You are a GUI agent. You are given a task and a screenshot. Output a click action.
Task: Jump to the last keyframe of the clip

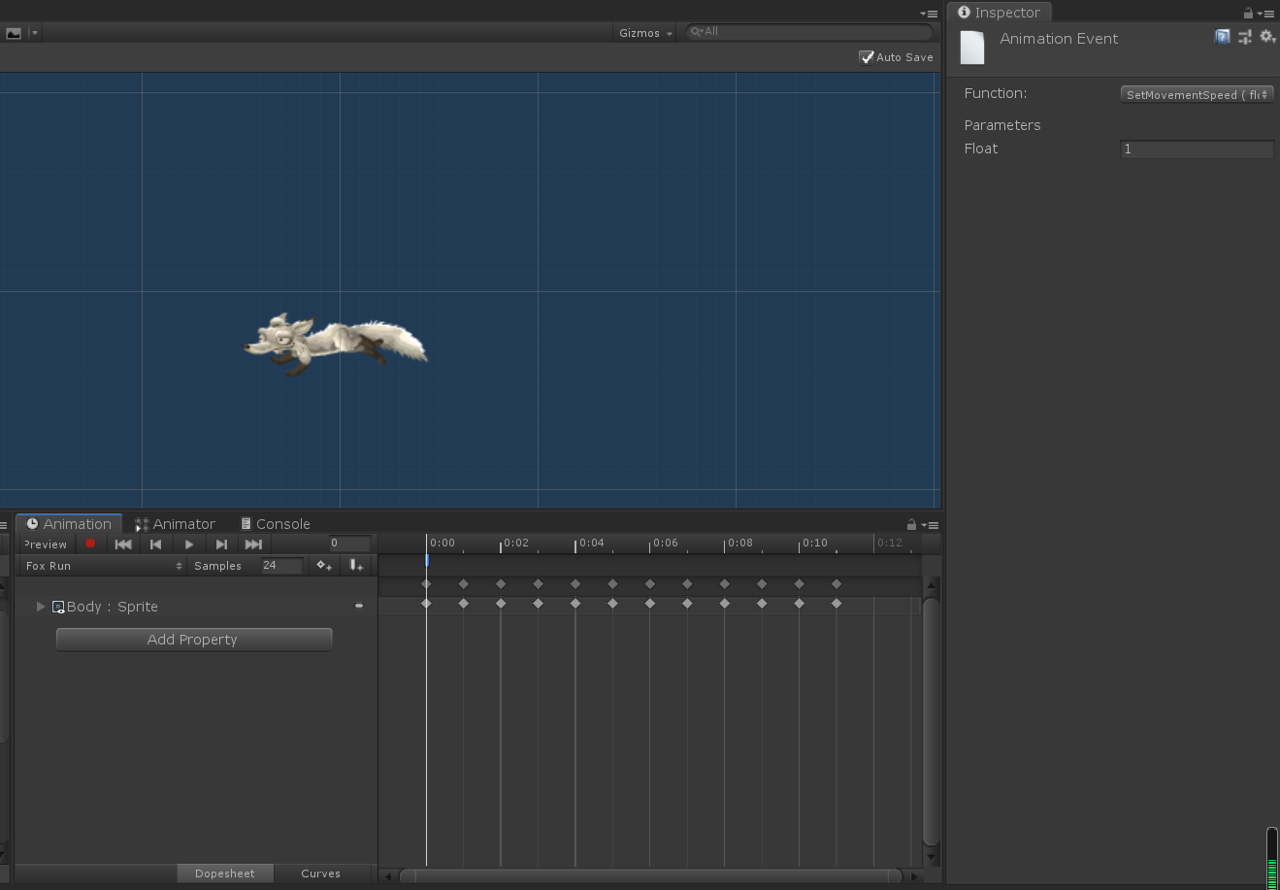coord(253,544)
